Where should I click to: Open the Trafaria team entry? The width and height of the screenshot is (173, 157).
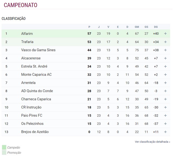pyautogui.click(x=27, y=42)
